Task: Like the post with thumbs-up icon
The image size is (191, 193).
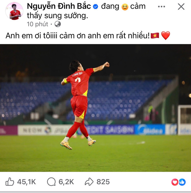Action: tap(10, 182)
